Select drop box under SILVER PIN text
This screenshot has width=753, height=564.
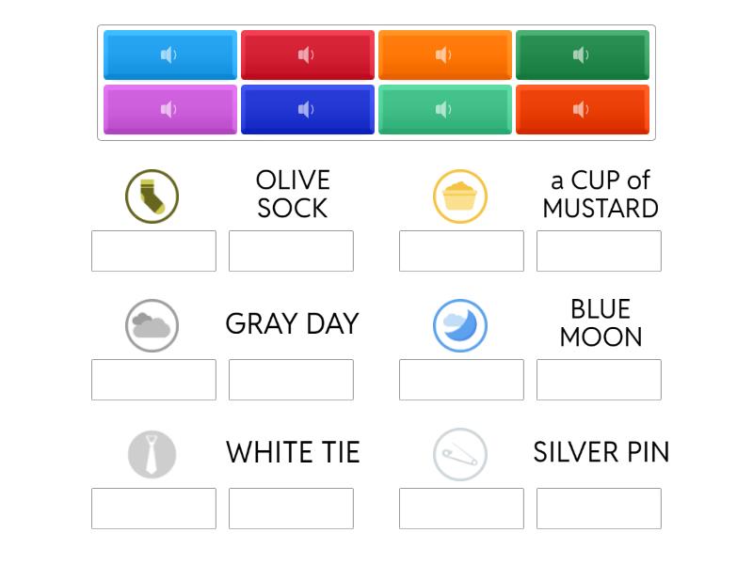click(599, 509)
